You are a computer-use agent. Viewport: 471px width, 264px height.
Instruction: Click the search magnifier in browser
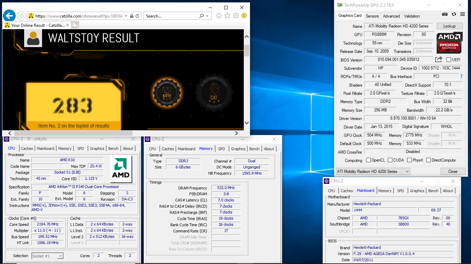[202, 16]
